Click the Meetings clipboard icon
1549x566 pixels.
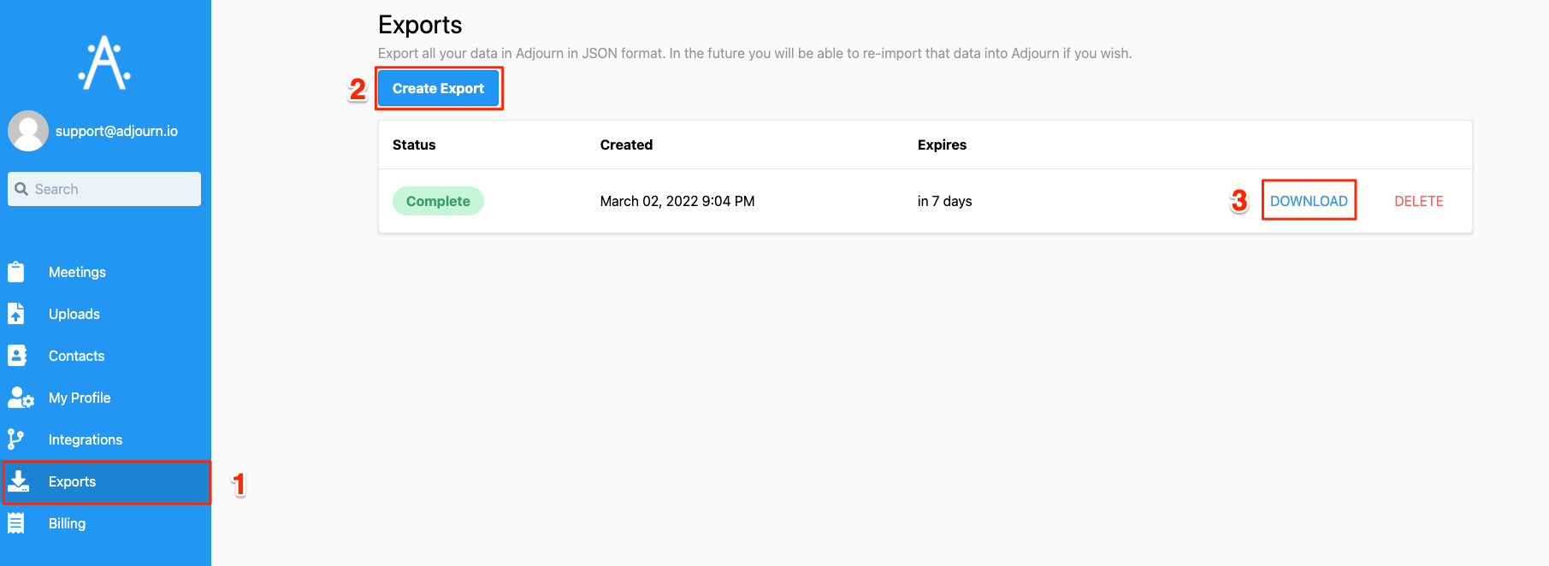16,272
